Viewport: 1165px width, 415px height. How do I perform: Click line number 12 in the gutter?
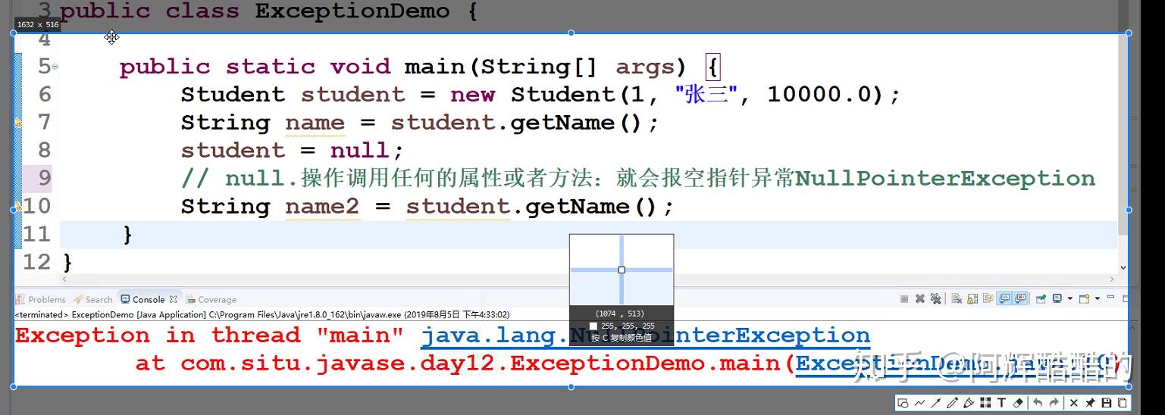pos(36,262)
